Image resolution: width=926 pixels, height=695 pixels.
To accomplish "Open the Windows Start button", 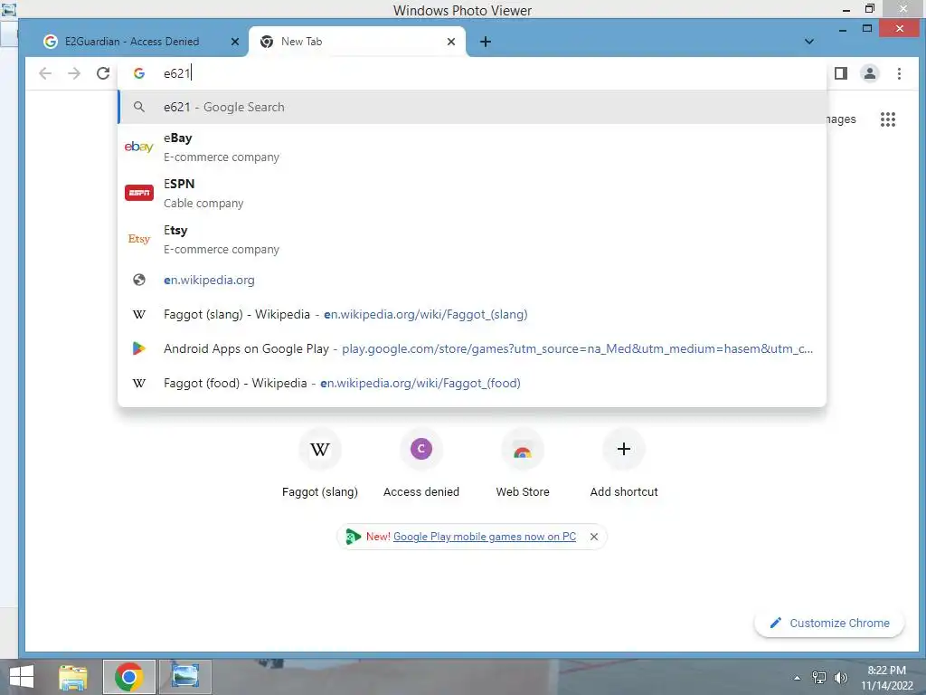I will [x=22, y=677].
